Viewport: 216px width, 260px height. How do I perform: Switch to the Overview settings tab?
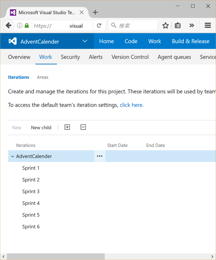19,57
